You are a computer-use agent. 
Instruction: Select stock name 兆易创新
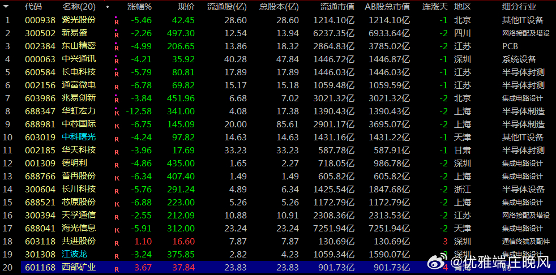(79, 98)
